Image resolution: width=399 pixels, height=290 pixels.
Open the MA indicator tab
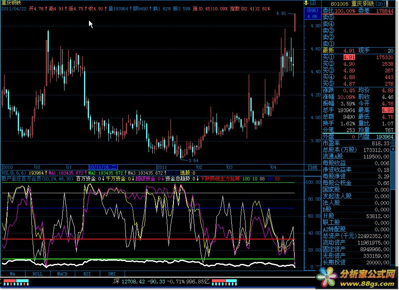click(x=13, y=274)
